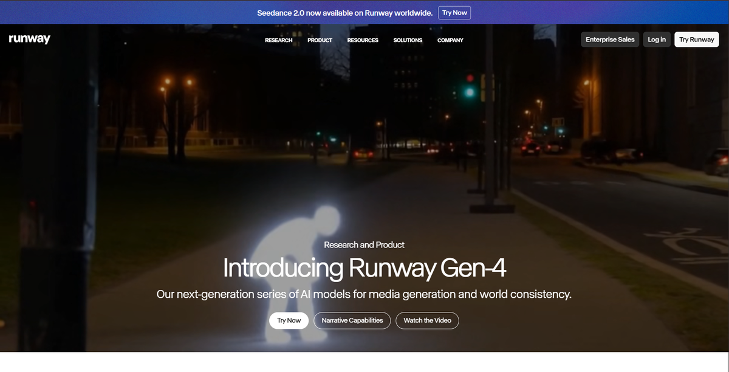Screen dimensions: 729x372
Task: Click the white section below the hero
Action: pos(364,363)
